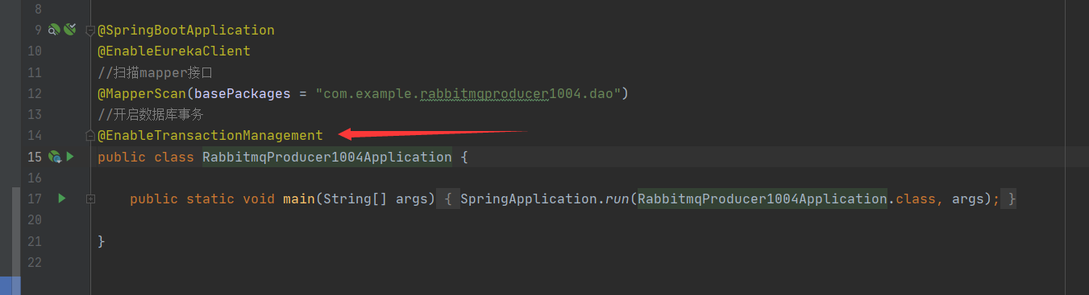Expand the collapsed closing brace ending line 17
The height and width of the screenshot is (295, 1089).
1012,199
